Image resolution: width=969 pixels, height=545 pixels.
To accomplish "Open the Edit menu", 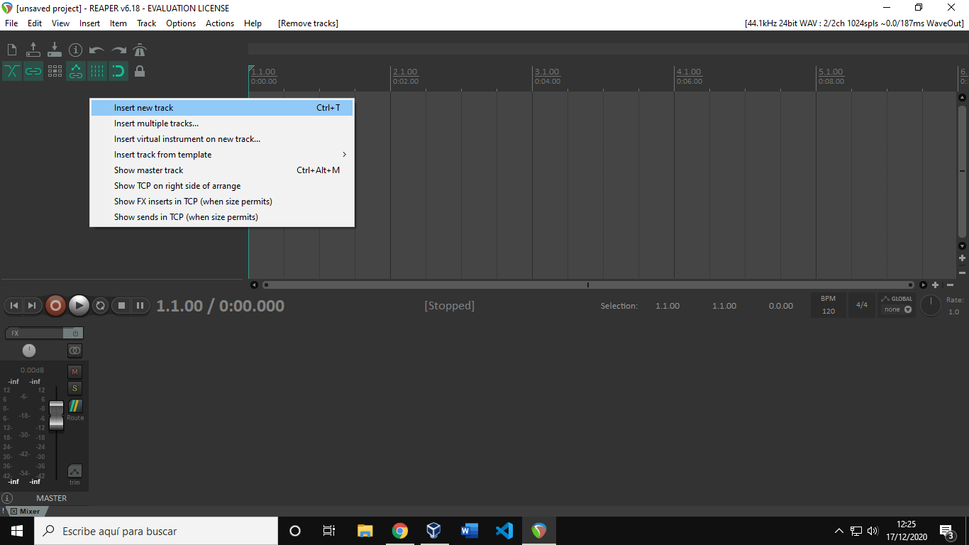I will coord(35,23).
